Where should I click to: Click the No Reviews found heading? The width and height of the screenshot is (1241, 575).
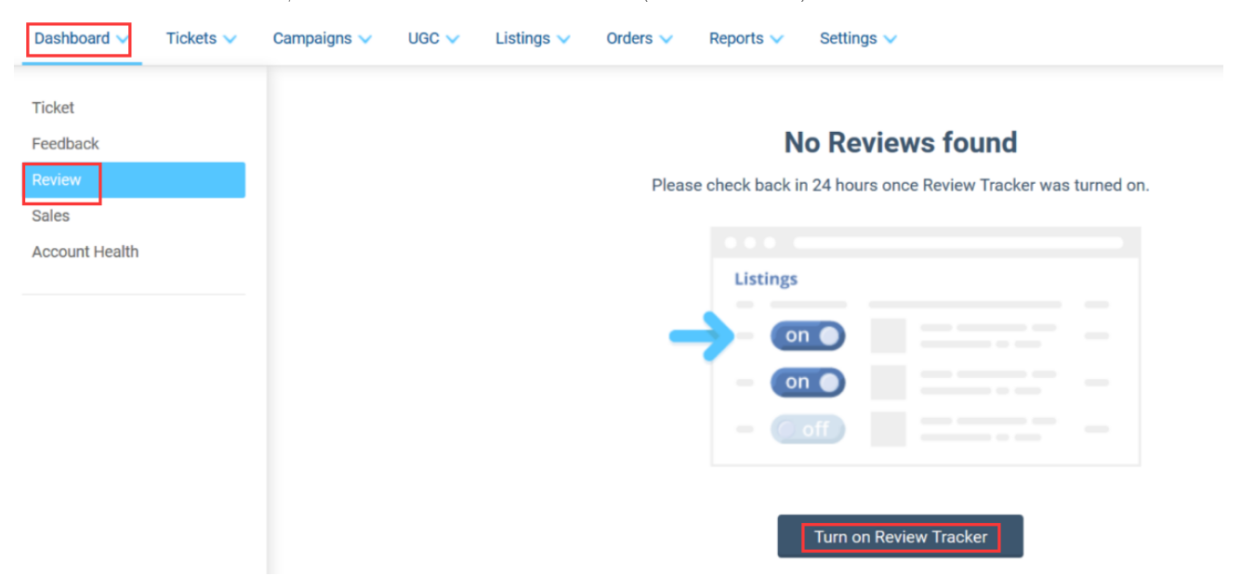click(x=900, y=142)
